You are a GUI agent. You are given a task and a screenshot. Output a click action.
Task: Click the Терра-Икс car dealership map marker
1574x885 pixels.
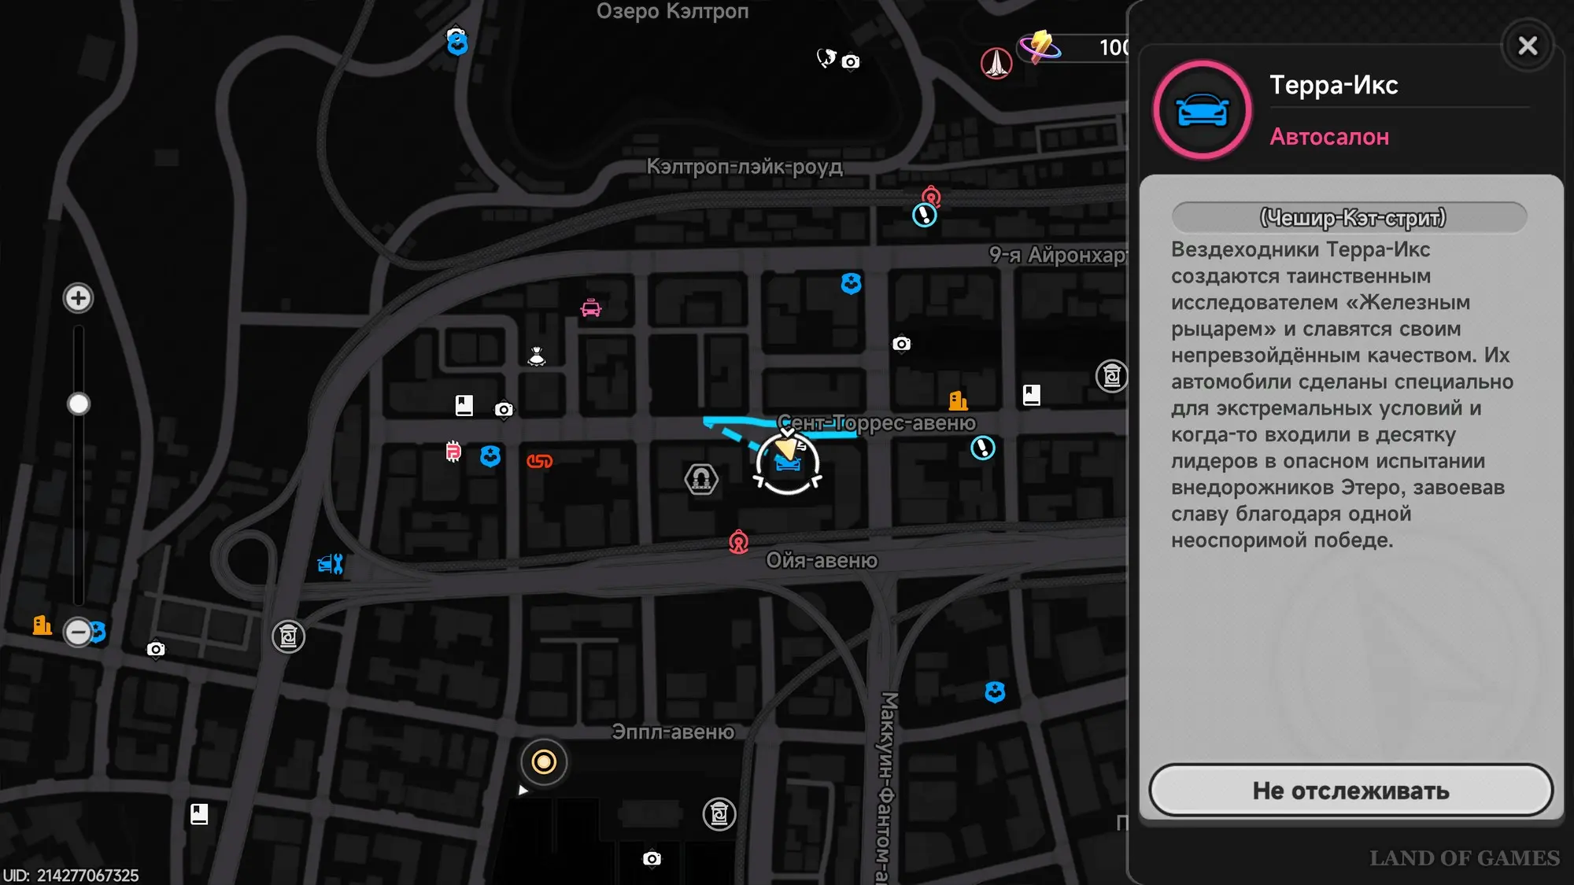tap(788, 463)
